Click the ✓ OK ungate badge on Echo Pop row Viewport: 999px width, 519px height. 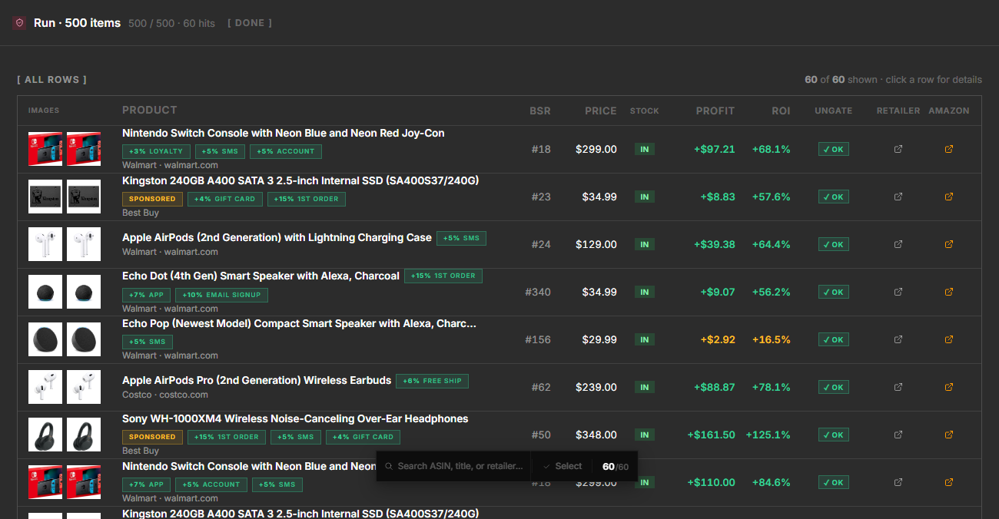834,339
